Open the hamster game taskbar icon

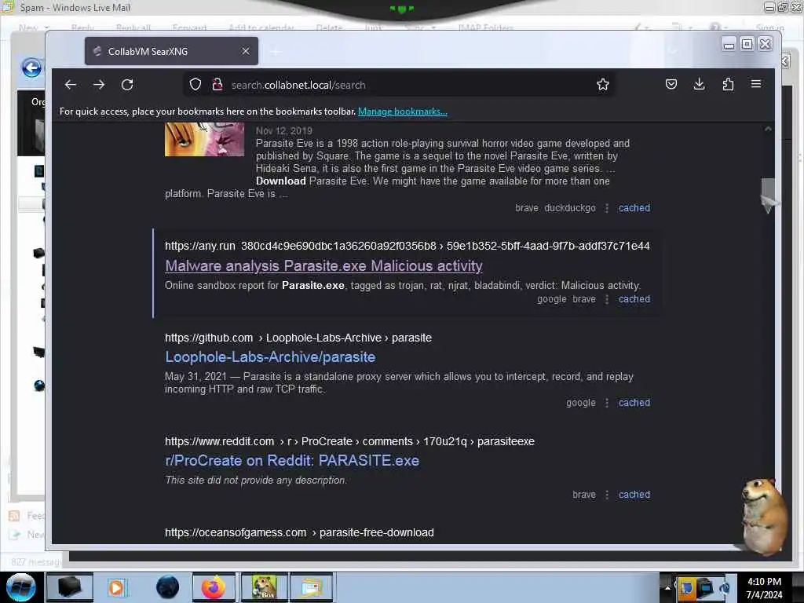point(264,587)
